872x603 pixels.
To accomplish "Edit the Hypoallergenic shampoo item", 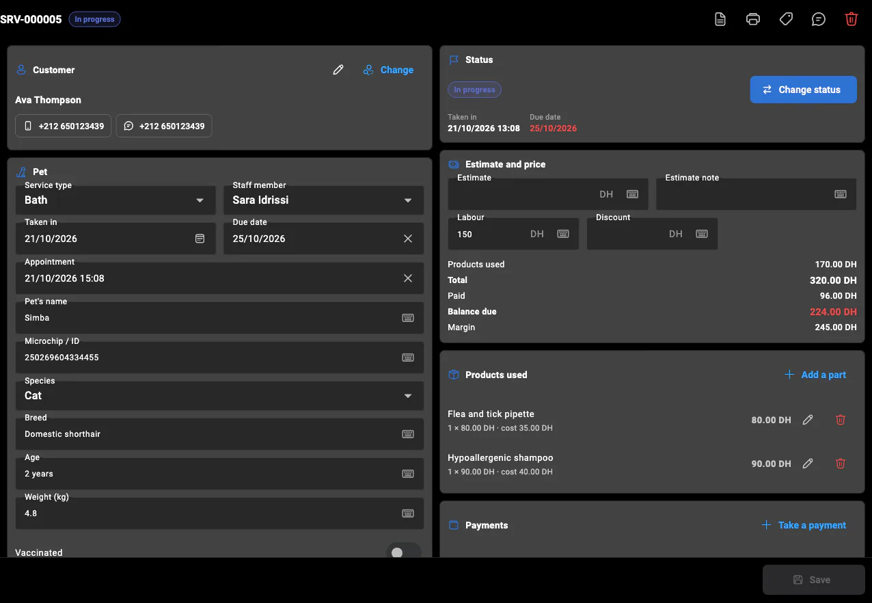I will 808,464.
